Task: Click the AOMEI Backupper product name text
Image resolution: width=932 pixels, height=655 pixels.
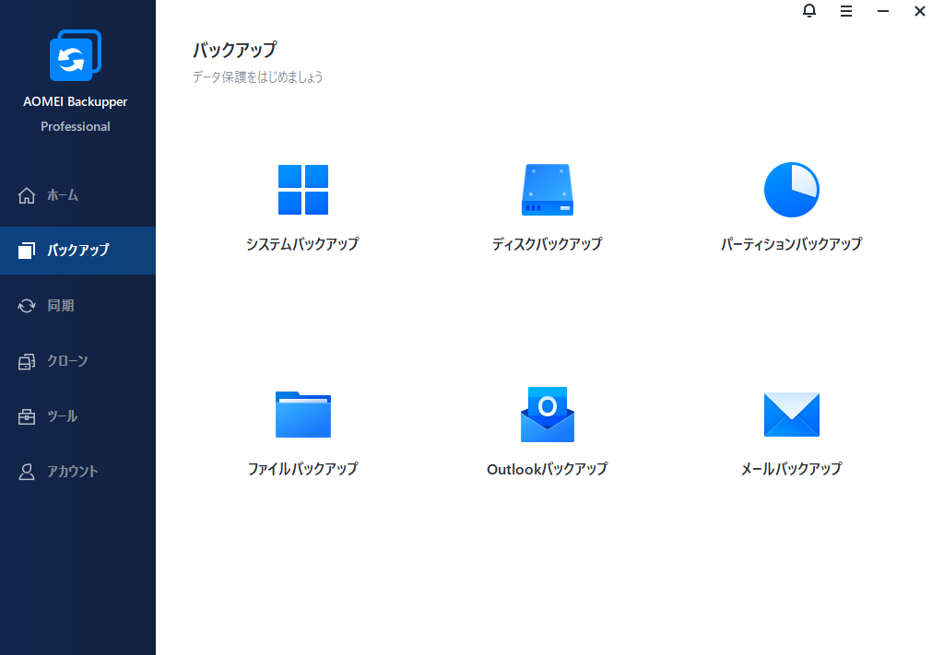Action: 76,101
